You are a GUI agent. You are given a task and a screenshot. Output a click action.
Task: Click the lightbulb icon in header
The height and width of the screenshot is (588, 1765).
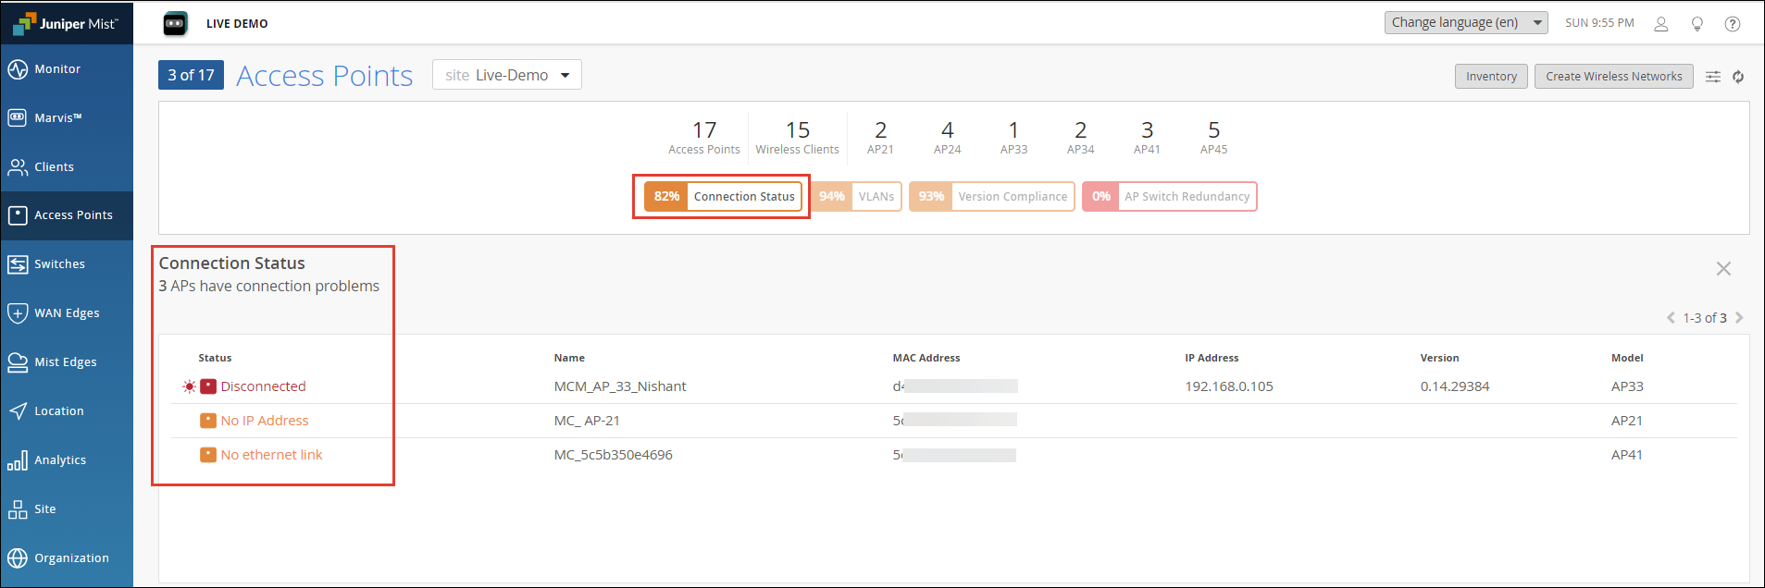click(1697, 24)
